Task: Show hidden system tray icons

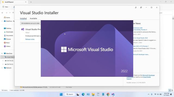Action: 148,94
